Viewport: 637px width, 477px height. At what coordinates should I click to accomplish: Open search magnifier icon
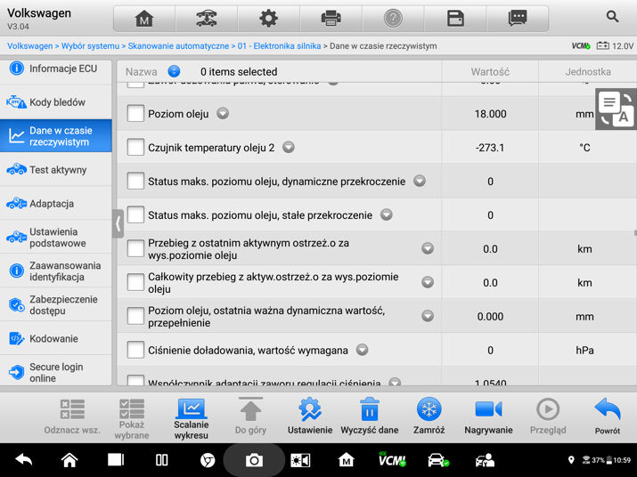pyautogui.click(x=612, y=17)
